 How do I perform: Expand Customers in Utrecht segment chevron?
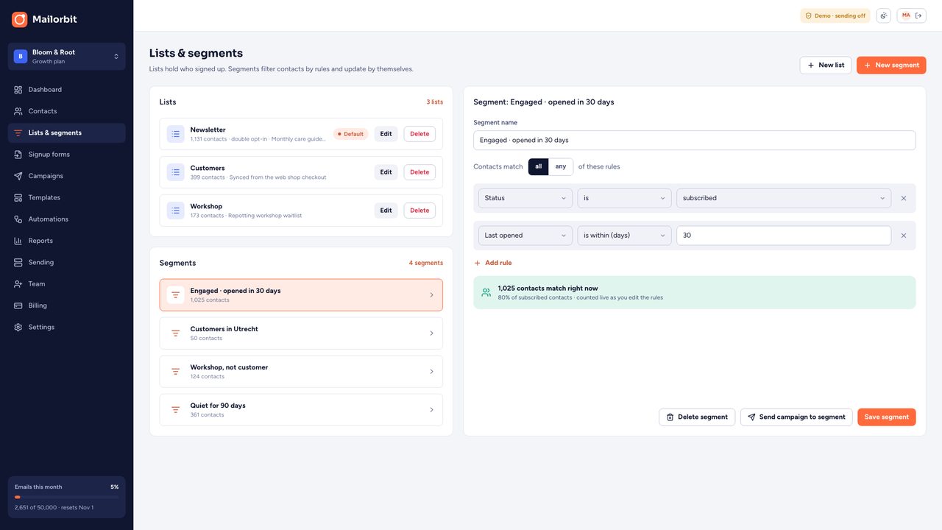point(431,333)
